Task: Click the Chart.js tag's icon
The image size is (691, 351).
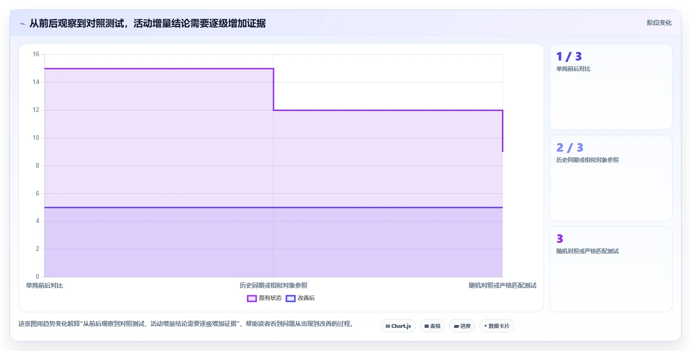Action: click(388, 326)
